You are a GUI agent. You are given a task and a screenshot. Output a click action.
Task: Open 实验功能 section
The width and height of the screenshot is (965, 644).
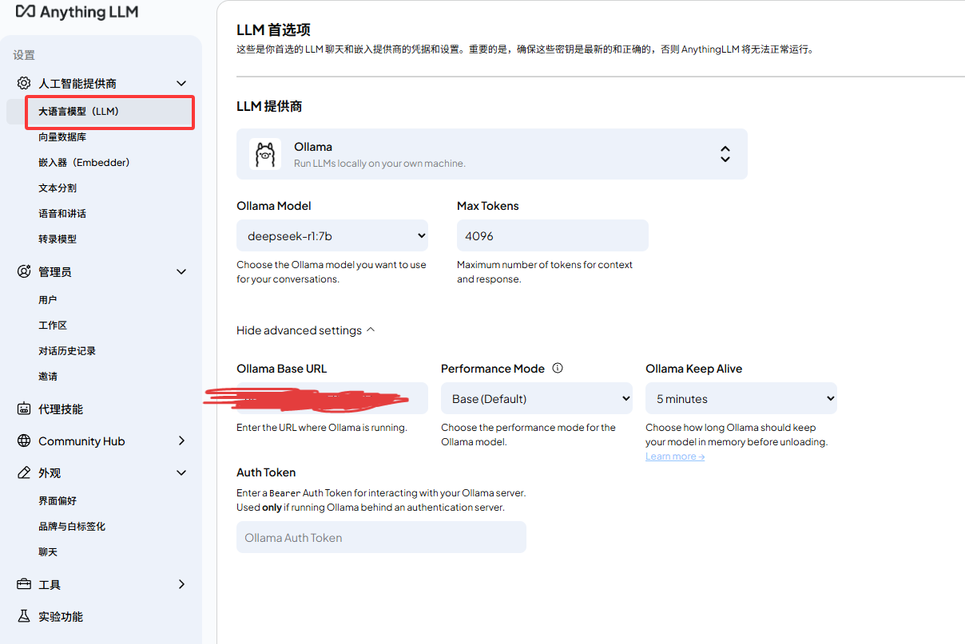(61, 616)
